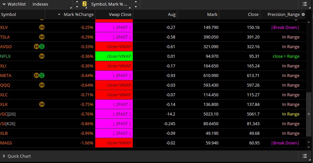Click the 24-hour badge on NFLX row

tap(42, 56)
